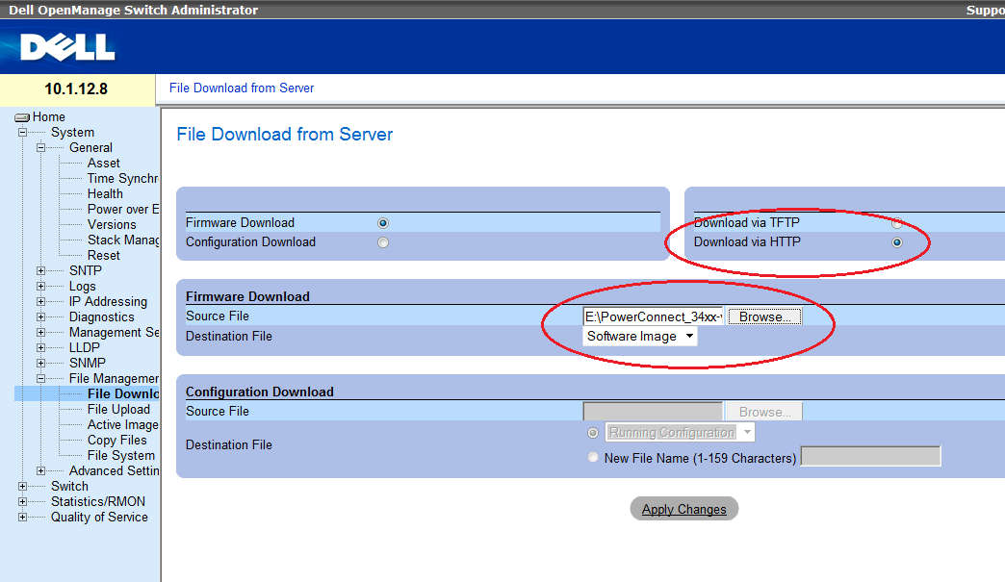Expand the IP Addressing tree node
The image size is (1005, 582).
[41, 301]
